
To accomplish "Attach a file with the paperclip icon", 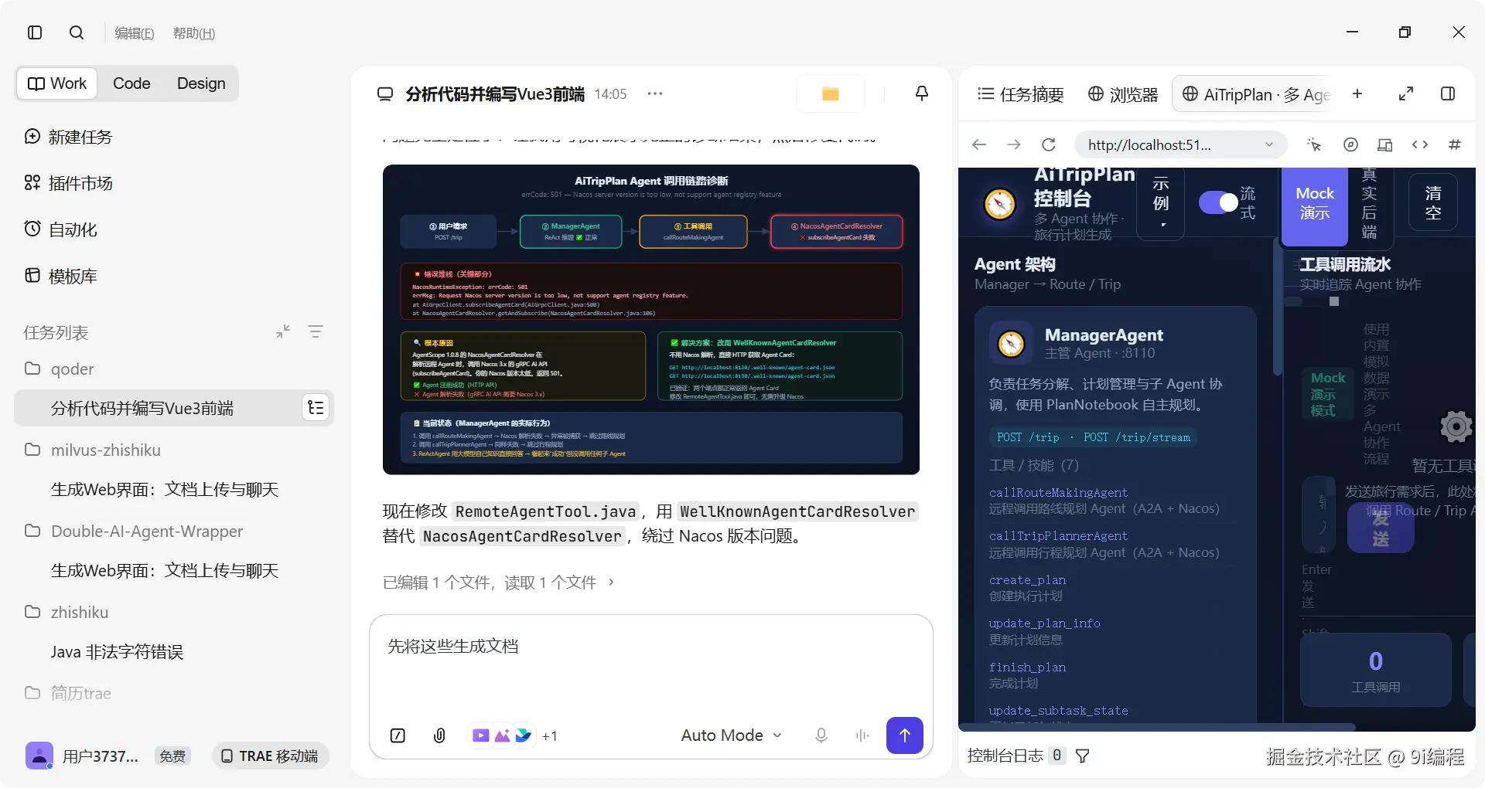I will click(x=439, y=735).
